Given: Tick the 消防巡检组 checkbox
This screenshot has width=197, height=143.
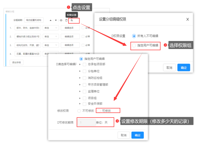Looking at the screenshot, I should point(84,78).
